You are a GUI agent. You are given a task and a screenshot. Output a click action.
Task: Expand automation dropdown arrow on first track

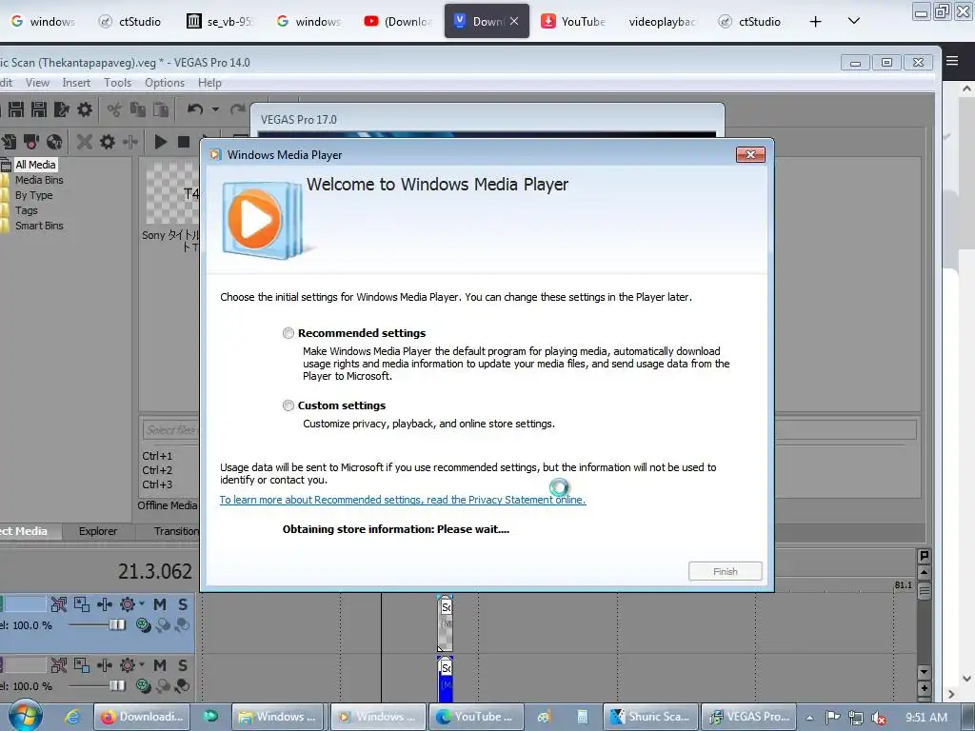tap(142, 603)
